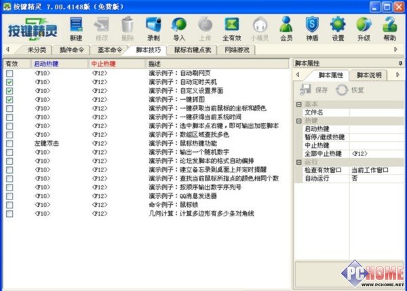407x291 pixels.
Task: Collapse the 热键 property group
Action: pos(298,120)
